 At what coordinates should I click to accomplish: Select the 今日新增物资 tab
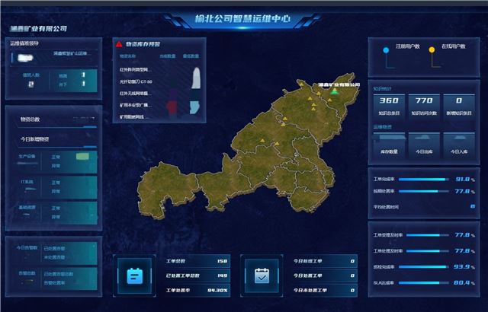(x=36, y=139)
